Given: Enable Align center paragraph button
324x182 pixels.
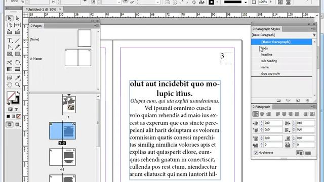Looking at the screenshot, I should click(262, 114).
